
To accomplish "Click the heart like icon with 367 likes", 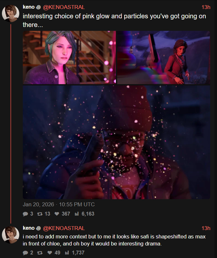I will click(x=57, y=214).
